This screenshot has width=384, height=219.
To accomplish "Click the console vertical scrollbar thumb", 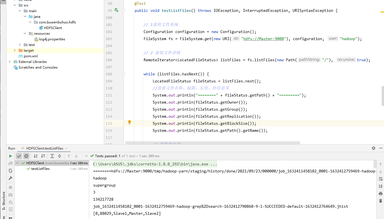I will pyautogui.click(x=375, y=164).
